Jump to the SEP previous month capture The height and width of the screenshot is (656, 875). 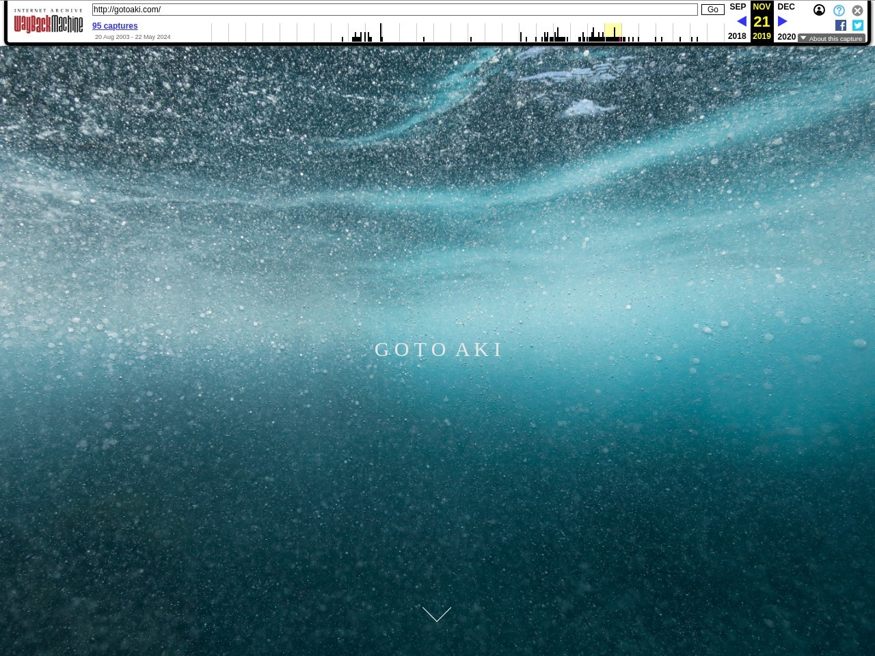tap(738, 7)
